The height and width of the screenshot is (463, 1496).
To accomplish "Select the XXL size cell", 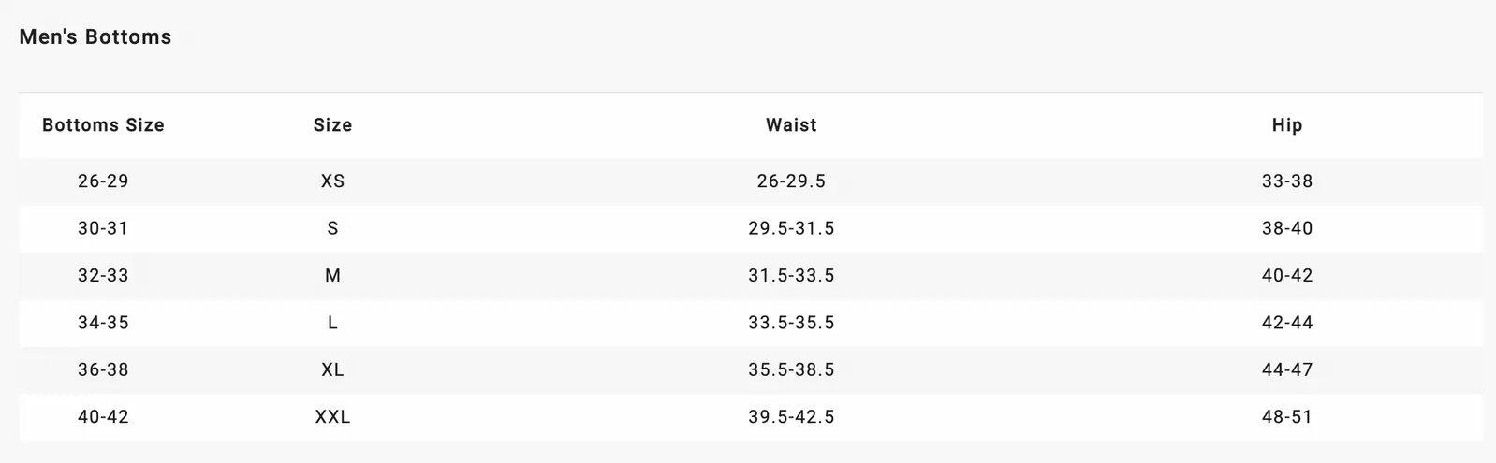I will (x=332, y=417).
